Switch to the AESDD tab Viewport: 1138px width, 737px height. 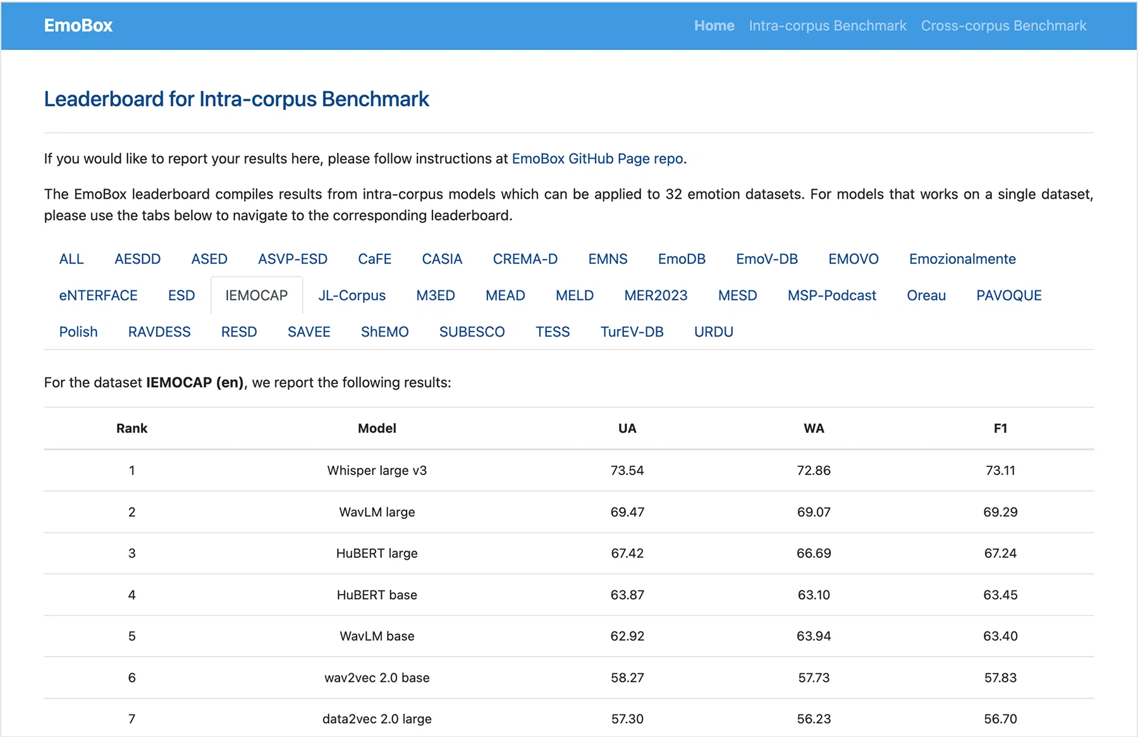[x=138, y=259]
